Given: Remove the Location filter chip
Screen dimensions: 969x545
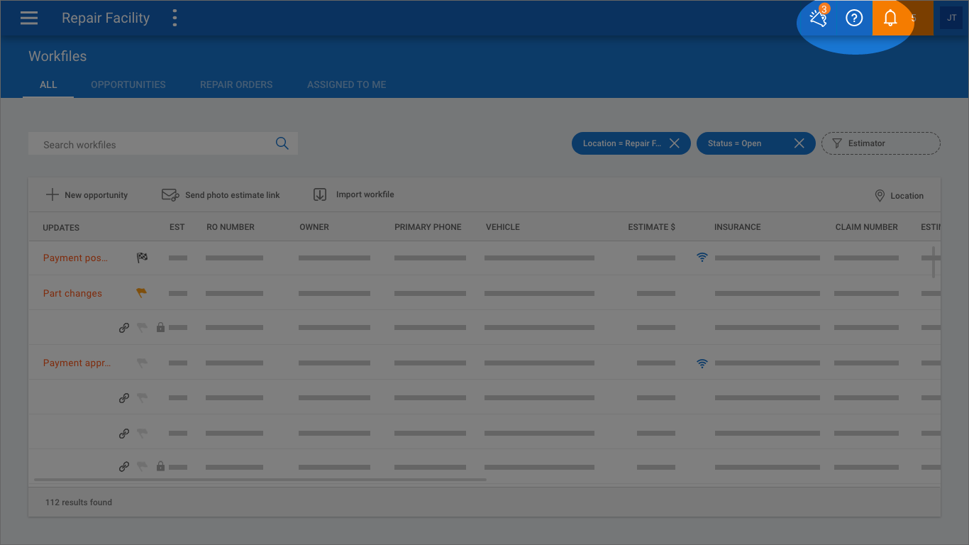Looking at the screenshot, I should click(x=675, y=143).
